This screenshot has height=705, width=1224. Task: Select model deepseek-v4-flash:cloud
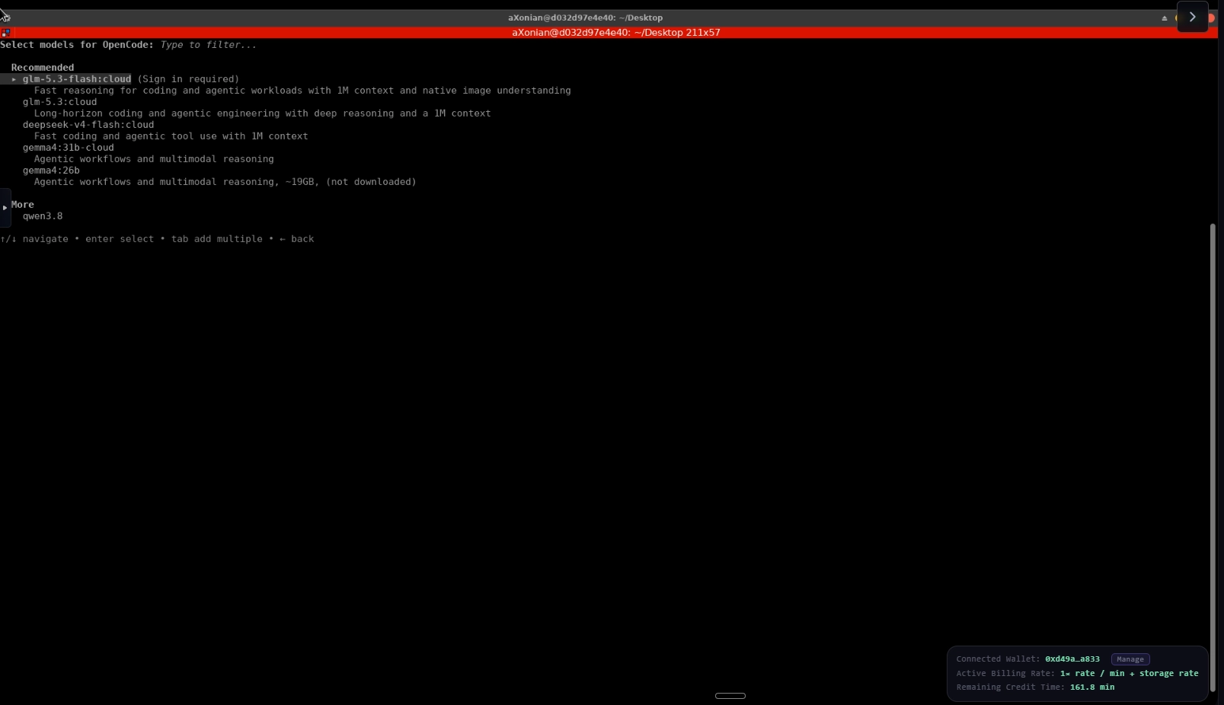click(88, 125)
